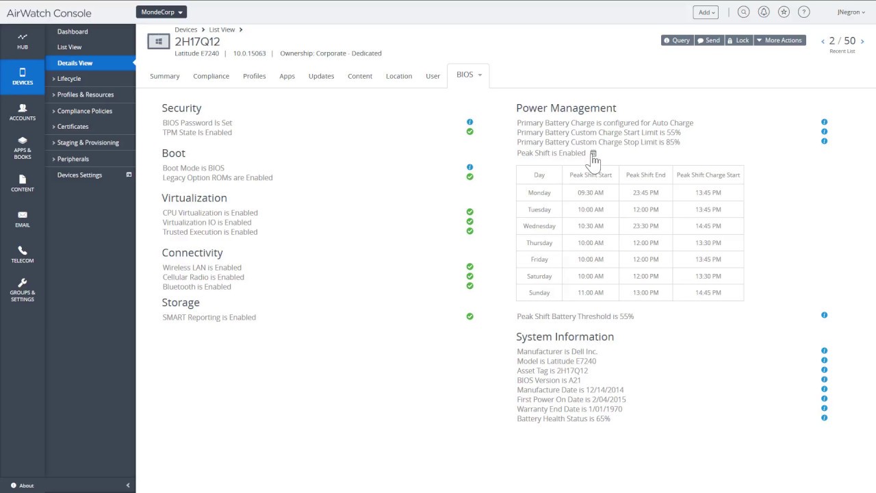This screenshot has height=493, width=876.
Task: Open the Add dropdown
Action: [x=707, y=12]
